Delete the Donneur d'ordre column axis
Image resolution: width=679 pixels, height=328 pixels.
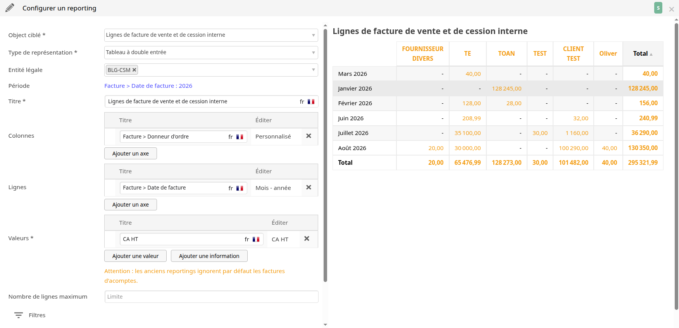click(308, 136)
